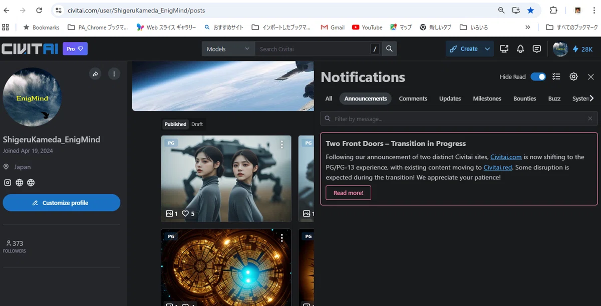
Task: Click the heart reaction showing 5
Action: tap(188, 213)
